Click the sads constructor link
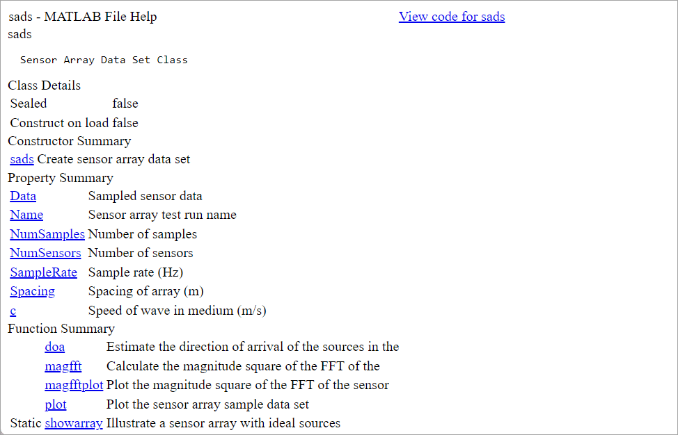The width and height of the screenshot is (678, 435). click(x=22, y=159)
